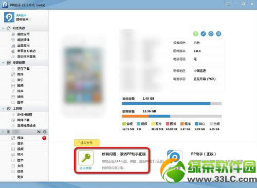Open device 程序 with red badge

[20, 138]
